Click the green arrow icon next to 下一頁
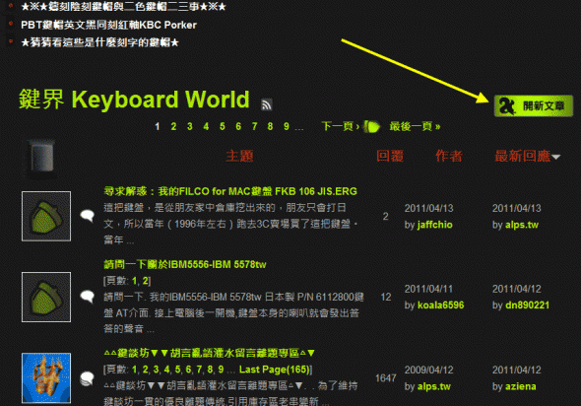 pyautogui.click(x=371, y=127)
